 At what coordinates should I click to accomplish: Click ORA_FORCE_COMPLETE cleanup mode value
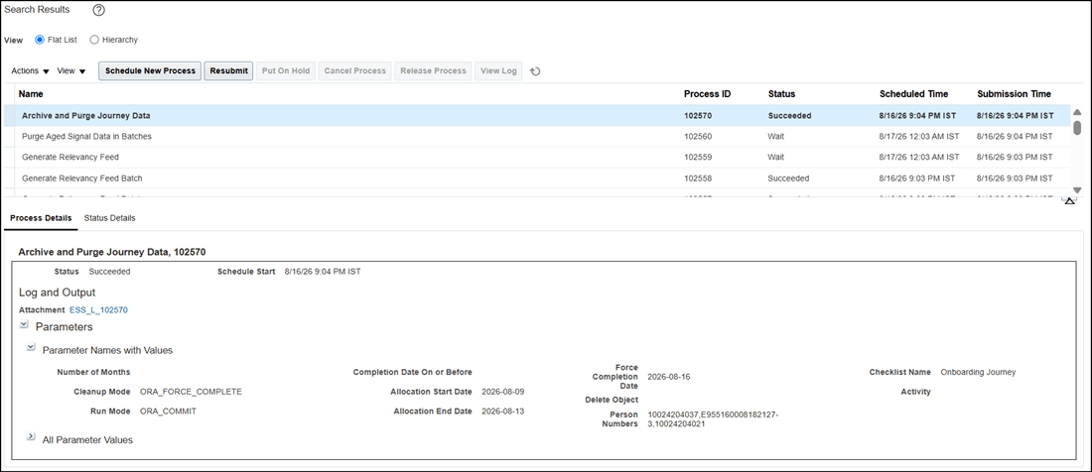coord(191,392)
